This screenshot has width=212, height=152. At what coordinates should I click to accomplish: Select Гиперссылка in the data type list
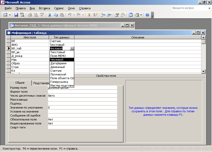(x=62, y=82)
